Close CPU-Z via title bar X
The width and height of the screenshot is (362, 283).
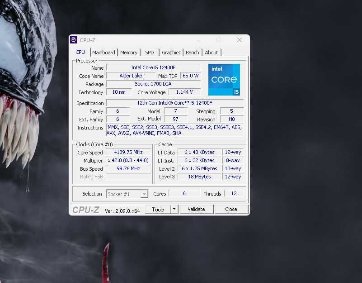tap(240, 40)
